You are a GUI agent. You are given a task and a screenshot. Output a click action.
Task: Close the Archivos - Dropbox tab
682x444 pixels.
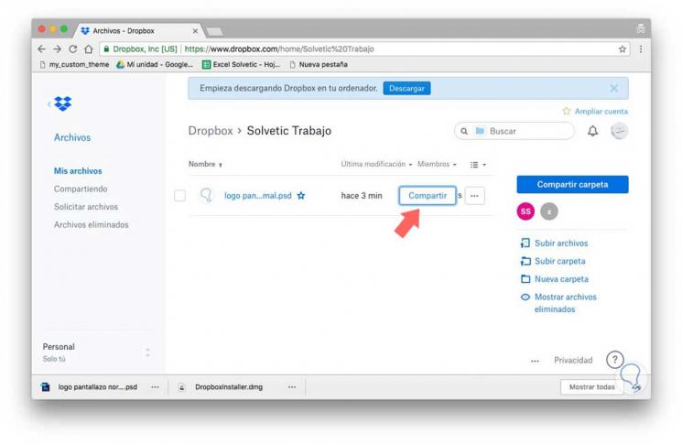(195, 31)
